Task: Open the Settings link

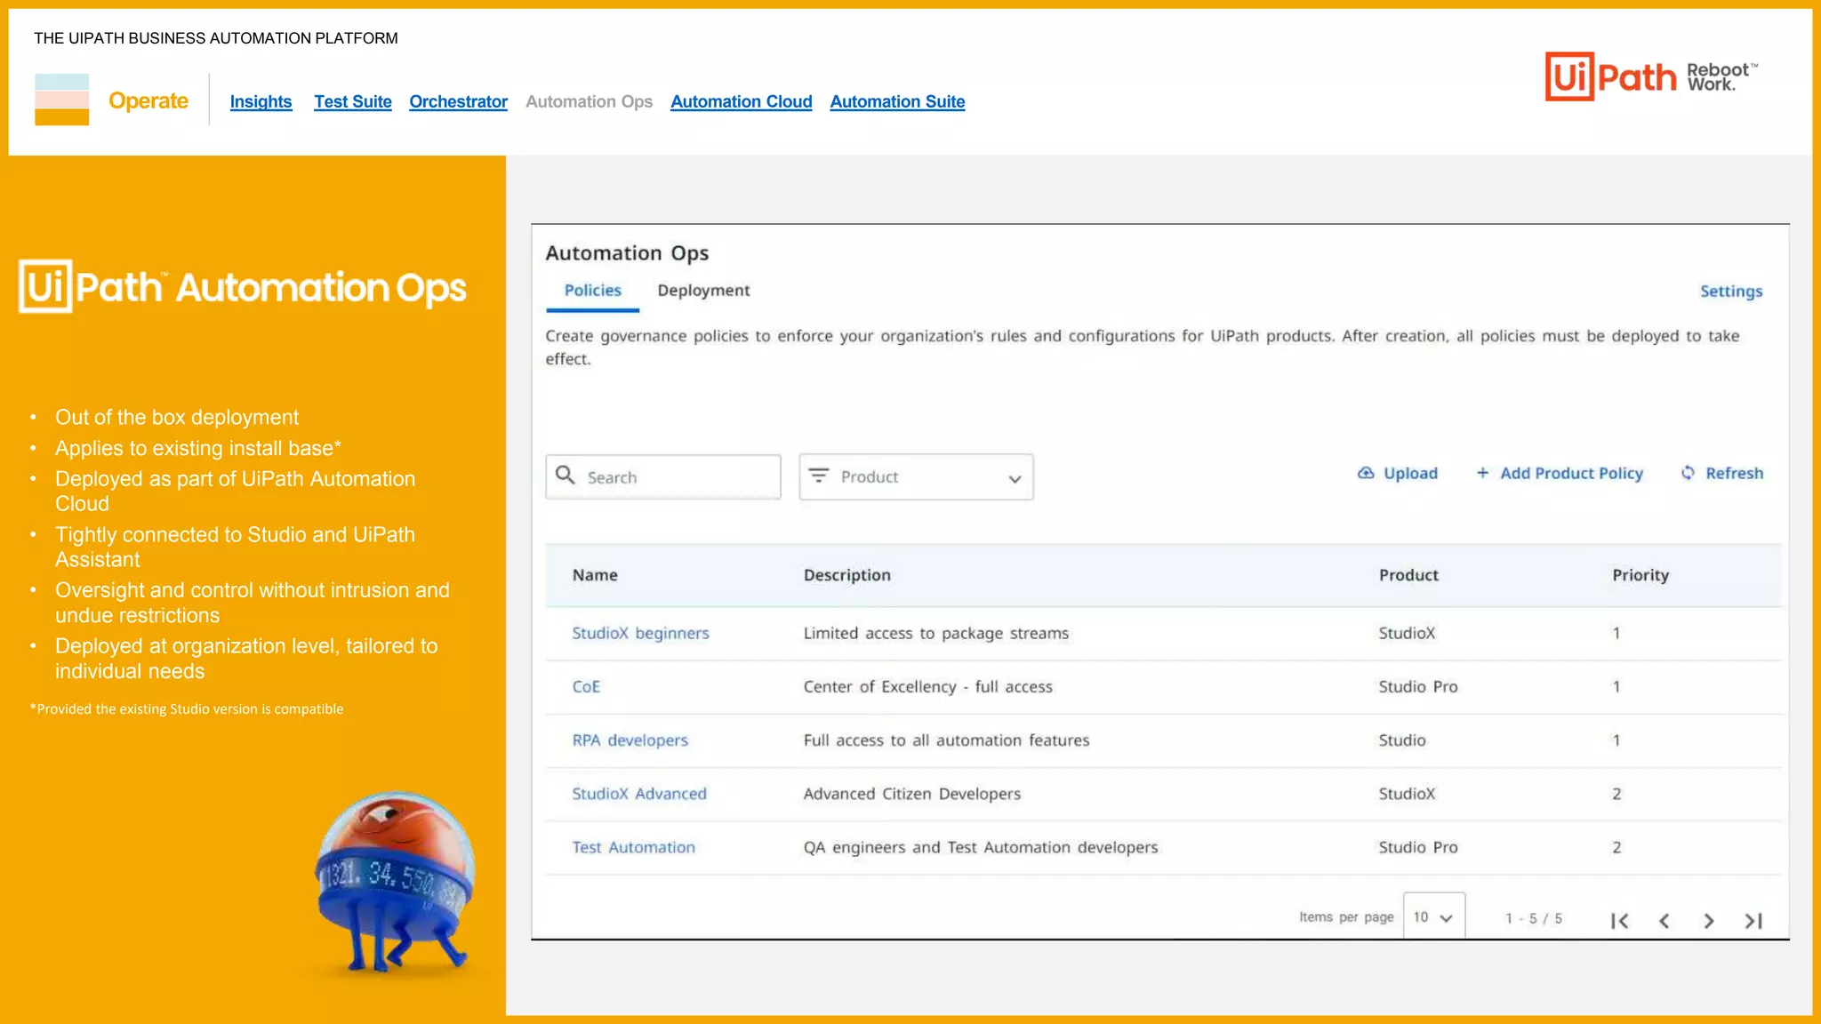Action: tap(1730, 292)
